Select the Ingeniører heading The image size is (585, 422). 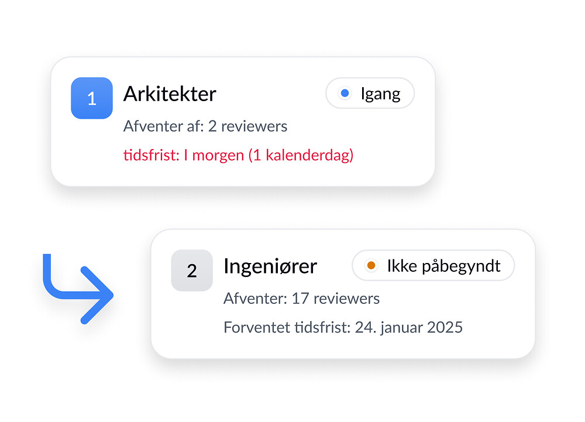click(270, 266)
